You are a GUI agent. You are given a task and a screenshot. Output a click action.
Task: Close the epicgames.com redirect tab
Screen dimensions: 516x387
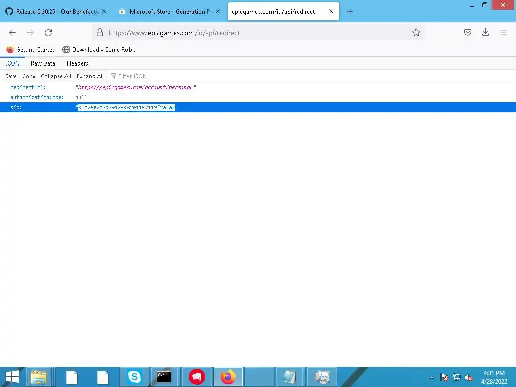[x=331, y=11]
